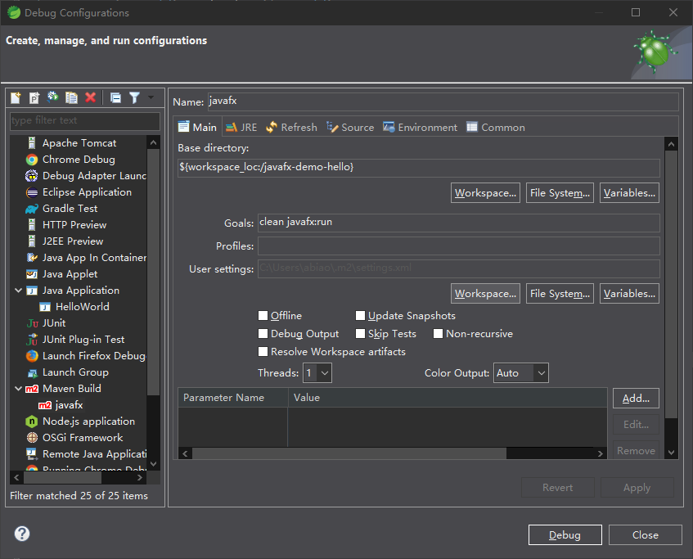Image resolution: width=693 pixels, height=559 pixels.
Task: Select Apache Tomcat configuration type
Action: 79,143
